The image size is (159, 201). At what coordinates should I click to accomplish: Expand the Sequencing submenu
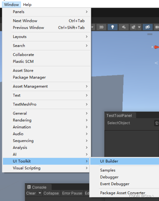point(47,141)
